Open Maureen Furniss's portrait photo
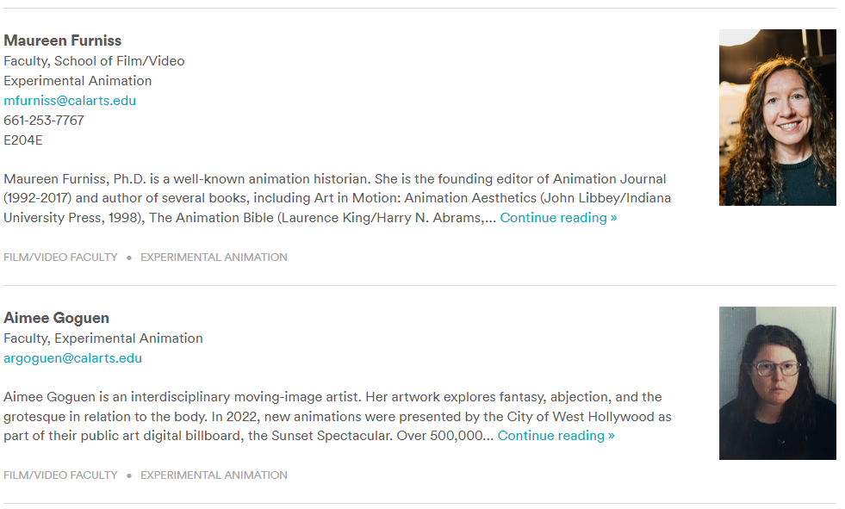Viewport: 845px width, 509px height. tap(777, 118)
